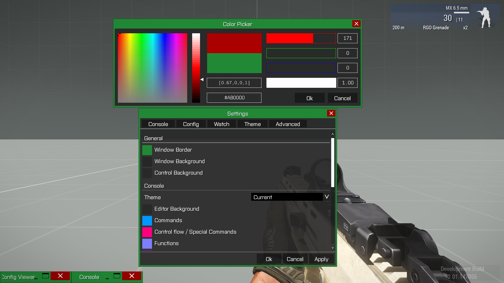Click the alpha field showing 1.00
The width and height of the screenshot is (504, 283).
(348, 83)
